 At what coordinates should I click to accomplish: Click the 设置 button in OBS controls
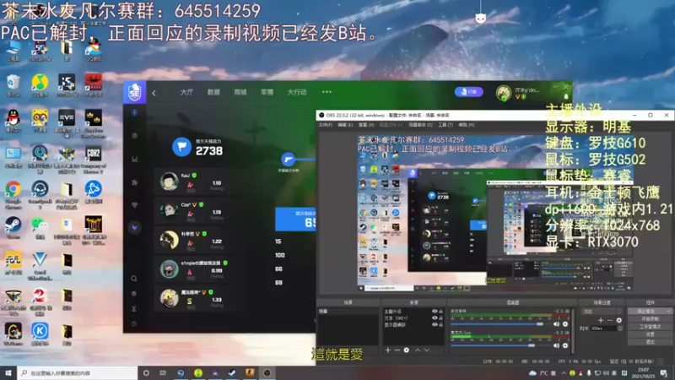pos(650,334)
